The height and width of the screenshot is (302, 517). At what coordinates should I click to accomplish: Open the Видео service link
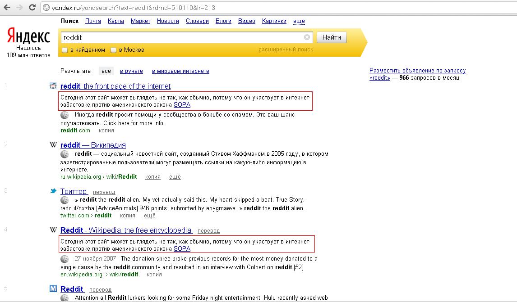tap(247, 21)
